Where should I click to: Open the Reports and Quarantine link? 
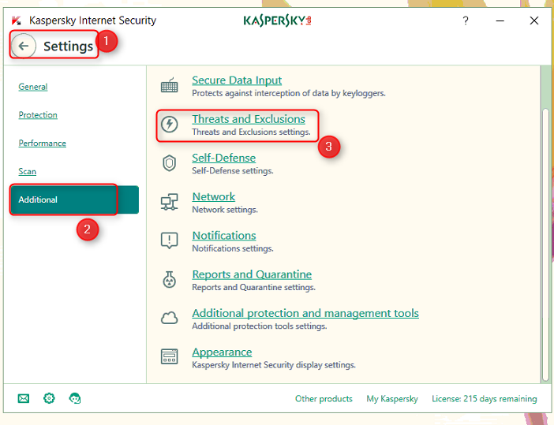coord(252,274)
